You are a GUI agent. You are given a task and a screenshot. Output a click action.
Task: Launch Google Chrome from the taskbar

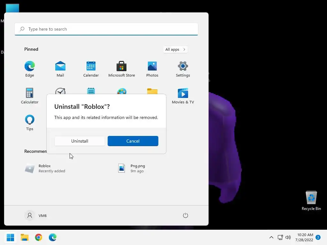[x=39, y=237]
